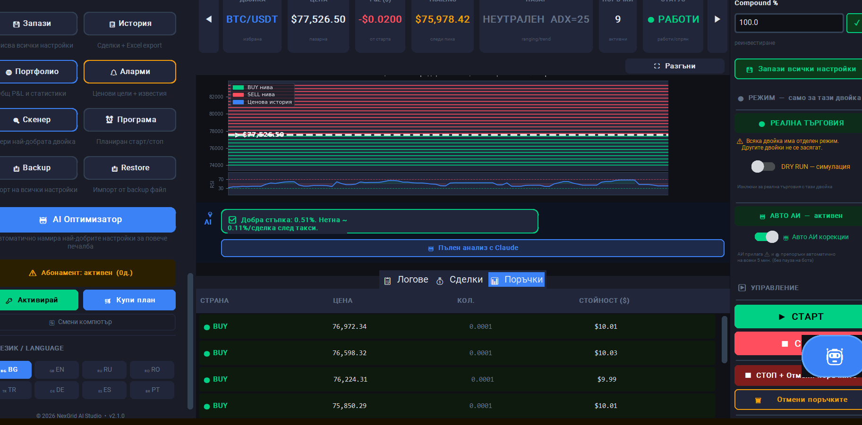The width and height of the screenshot is (862, 425).
Task: Launch the AI Оптимизатор
Action: [87, 220]
